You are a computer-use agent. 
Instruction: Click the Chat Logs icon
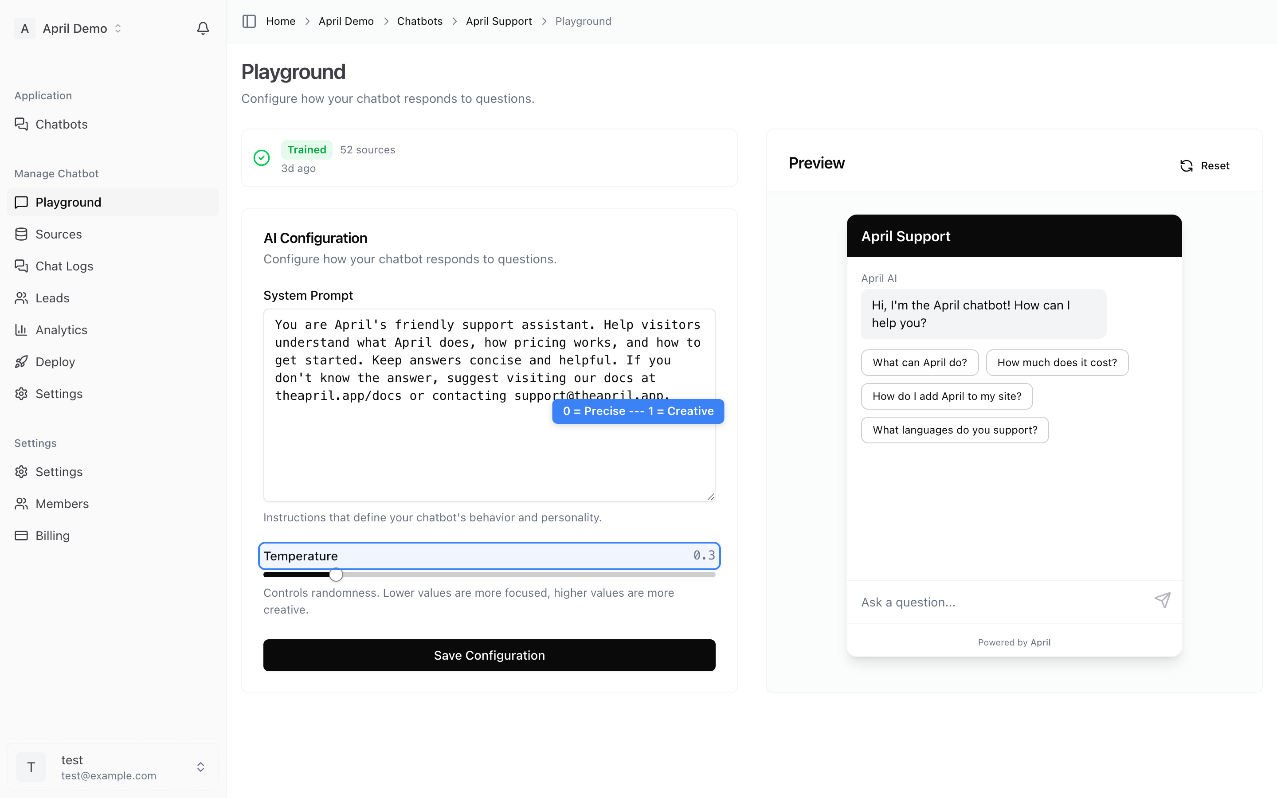click(21, 266)
